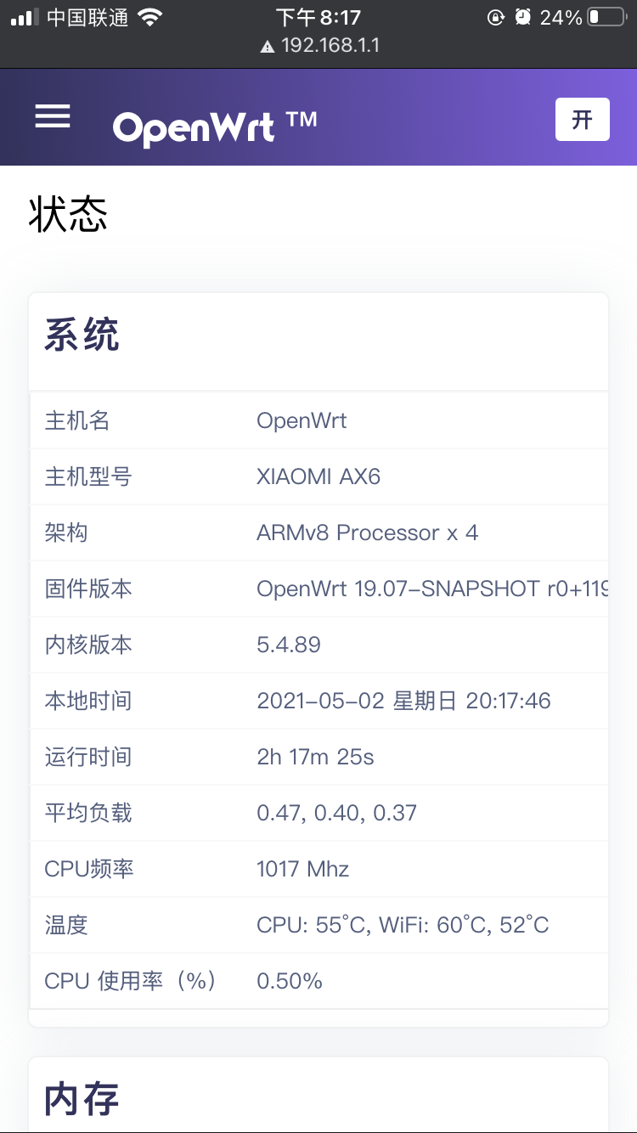
Task: Tap the cellular signal bars icon
Action: coord(25,17)
